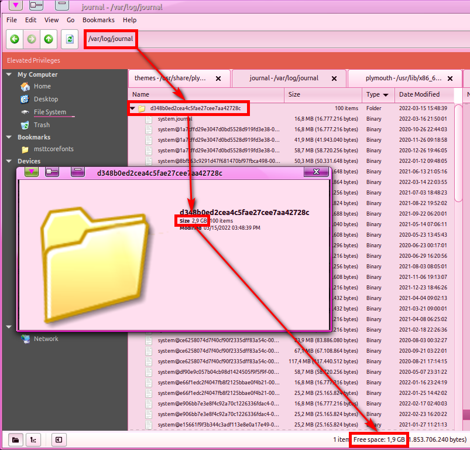Reload the current folder view

tap(70, 39)
